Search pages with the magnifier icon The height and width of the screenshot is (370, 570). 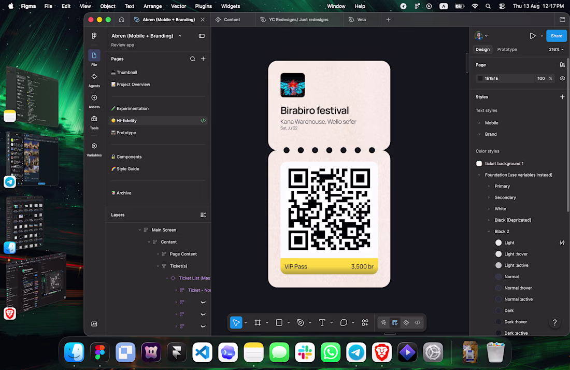tap(192, 59)
